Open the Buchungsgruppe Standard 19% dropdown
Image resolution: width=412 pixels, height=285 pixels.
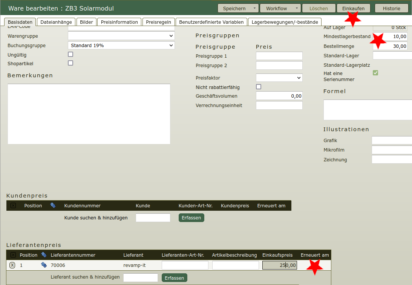(x=121, y=45)
